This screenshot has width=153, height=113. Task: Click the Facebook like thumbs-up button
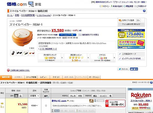point(134,69)
